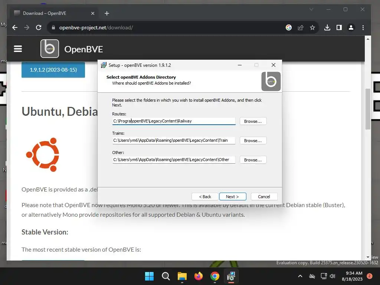Click the page vertical scrollbar thumb
The width and height of the screenshot is (380, 285).
(368, 109)
